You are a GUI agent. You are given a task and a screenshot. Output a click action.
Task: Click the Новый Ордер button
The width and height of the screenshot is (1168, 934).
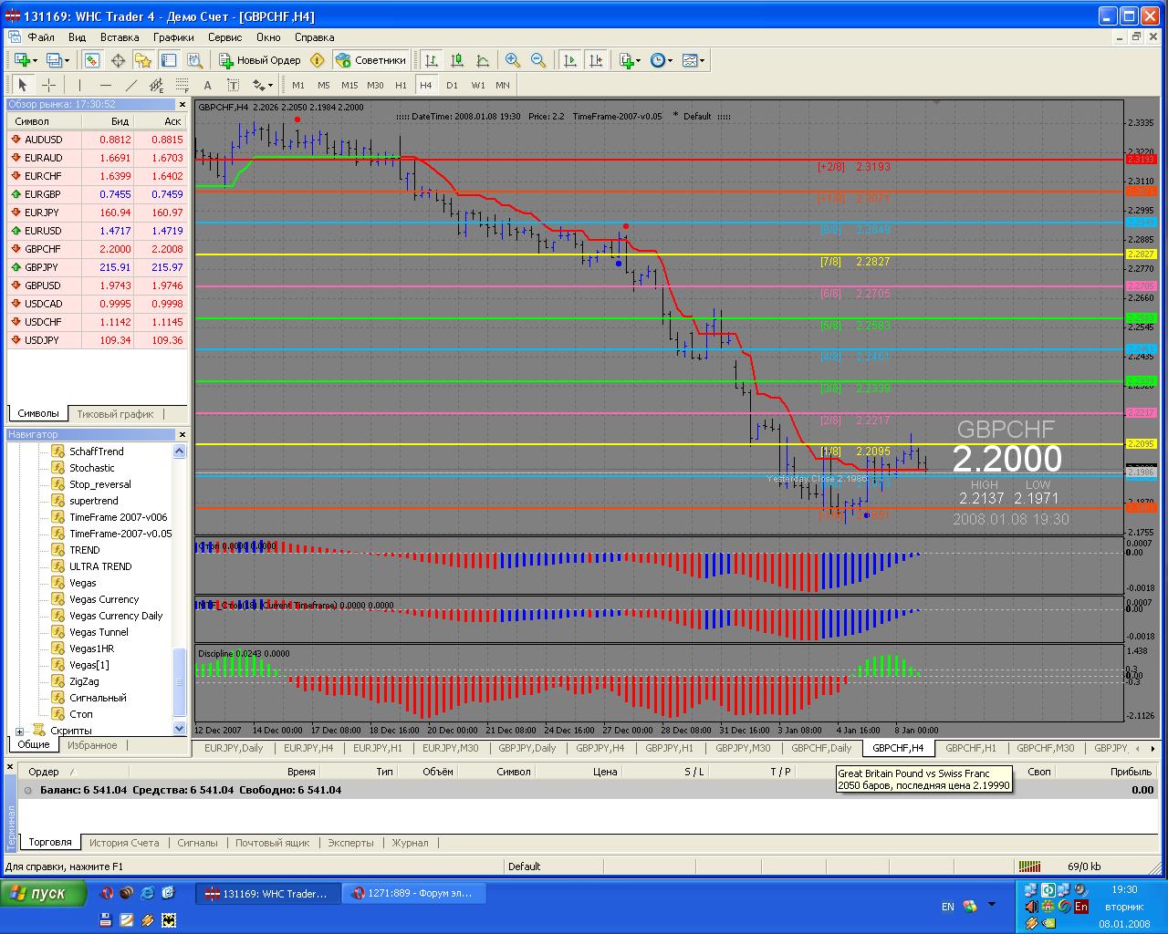pos(259,60)
